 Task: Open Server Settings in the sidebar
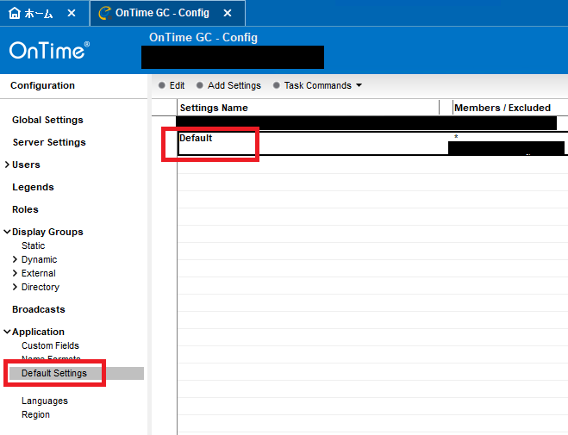[x=49, y=142]
